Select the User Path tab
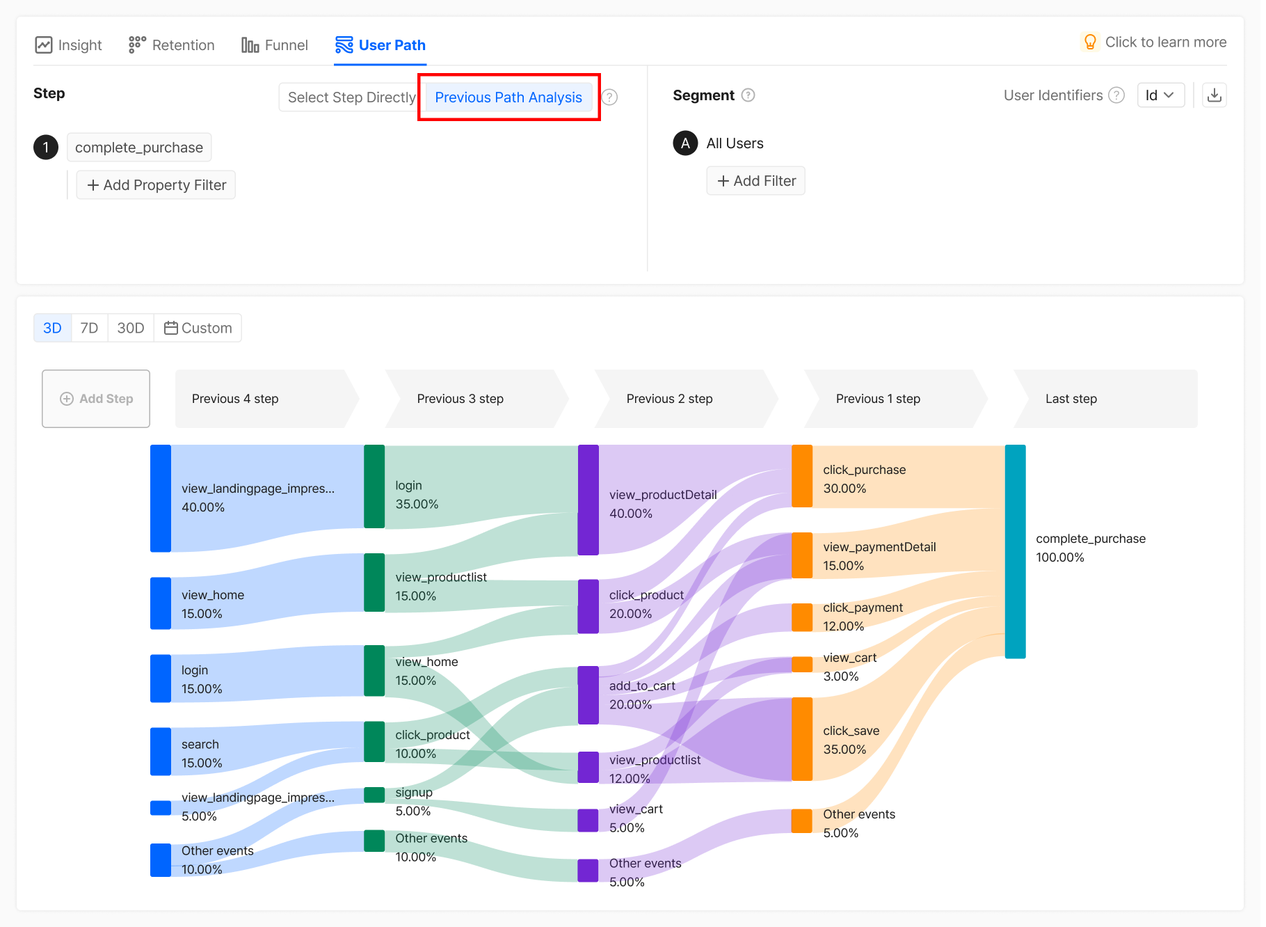The image size is (1266, 927). pyautogui.click(x=380, y=45)
